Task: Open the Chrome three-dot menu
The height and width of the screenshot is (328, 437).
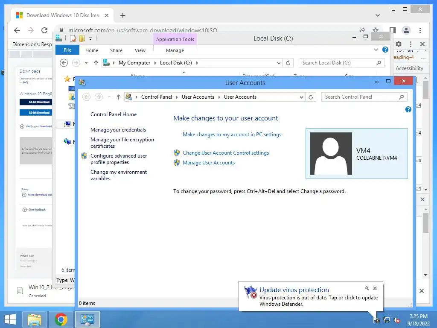Action: click(x=420, y=30)
